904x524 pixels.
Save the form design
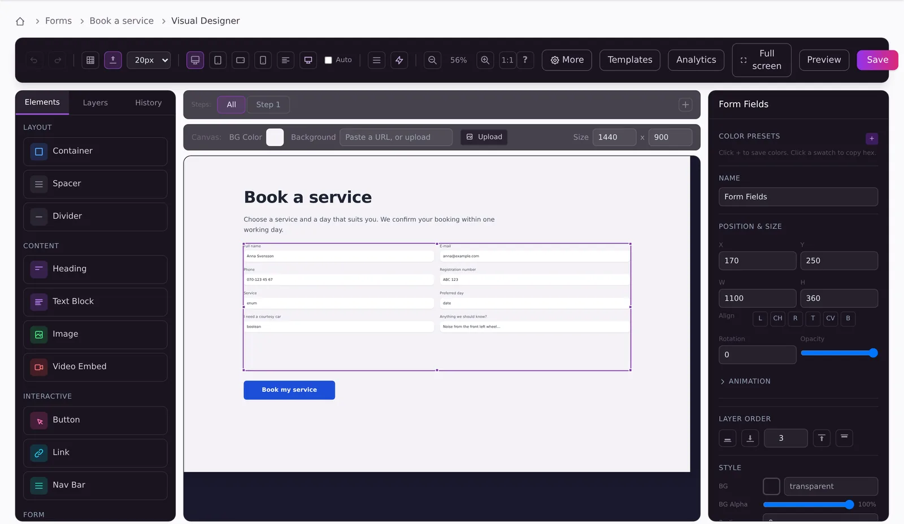coord(877,60)
